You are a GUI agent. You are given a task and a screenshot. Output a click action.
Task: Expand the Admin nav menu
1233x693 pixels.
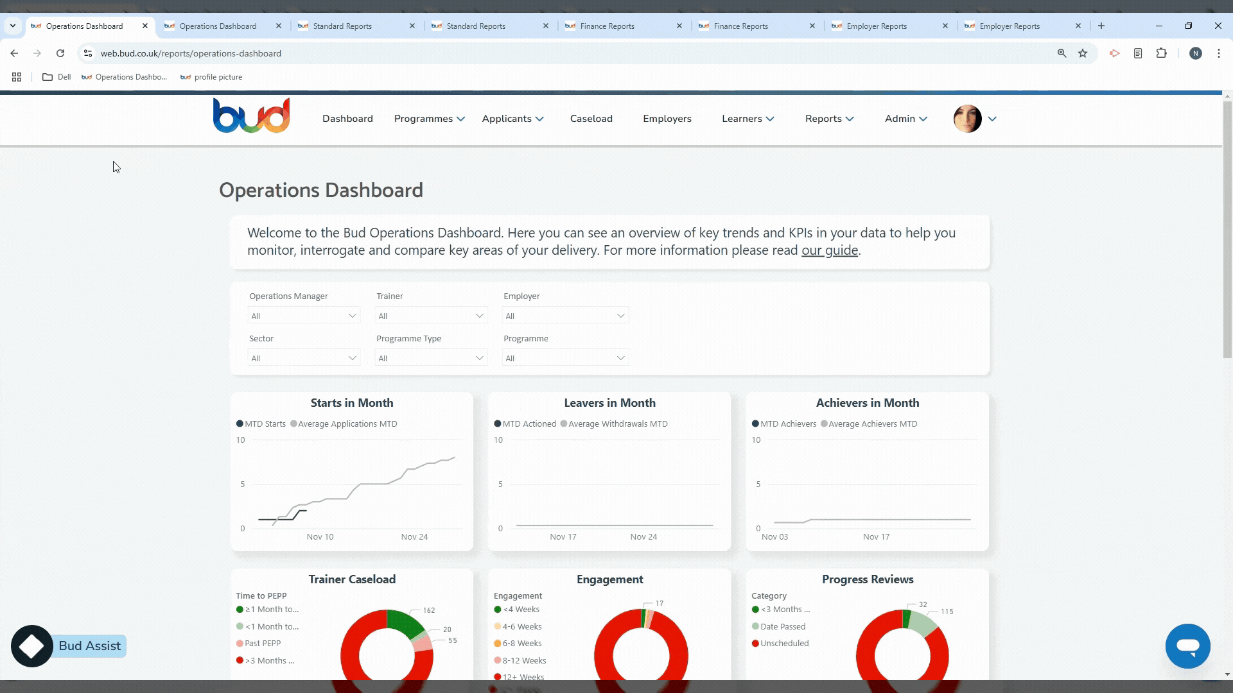(x=906, y=119)
